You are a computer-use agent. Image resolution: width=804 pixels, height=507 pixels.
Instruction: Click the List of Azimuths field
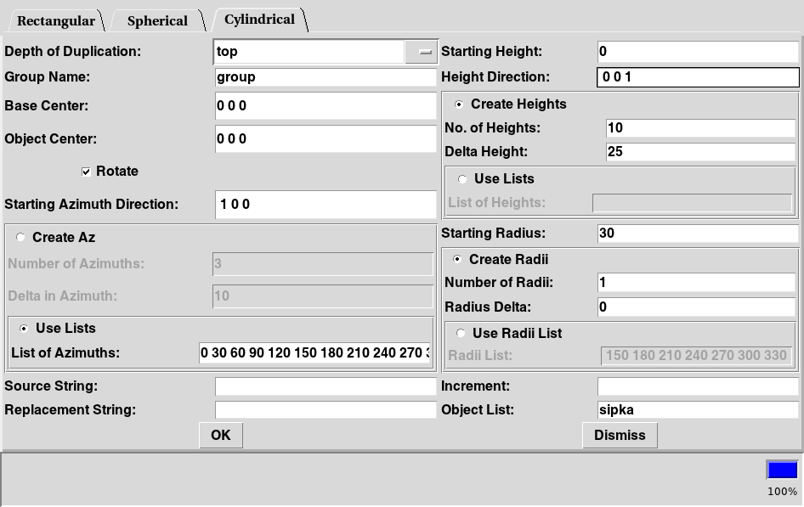point(314,352)
